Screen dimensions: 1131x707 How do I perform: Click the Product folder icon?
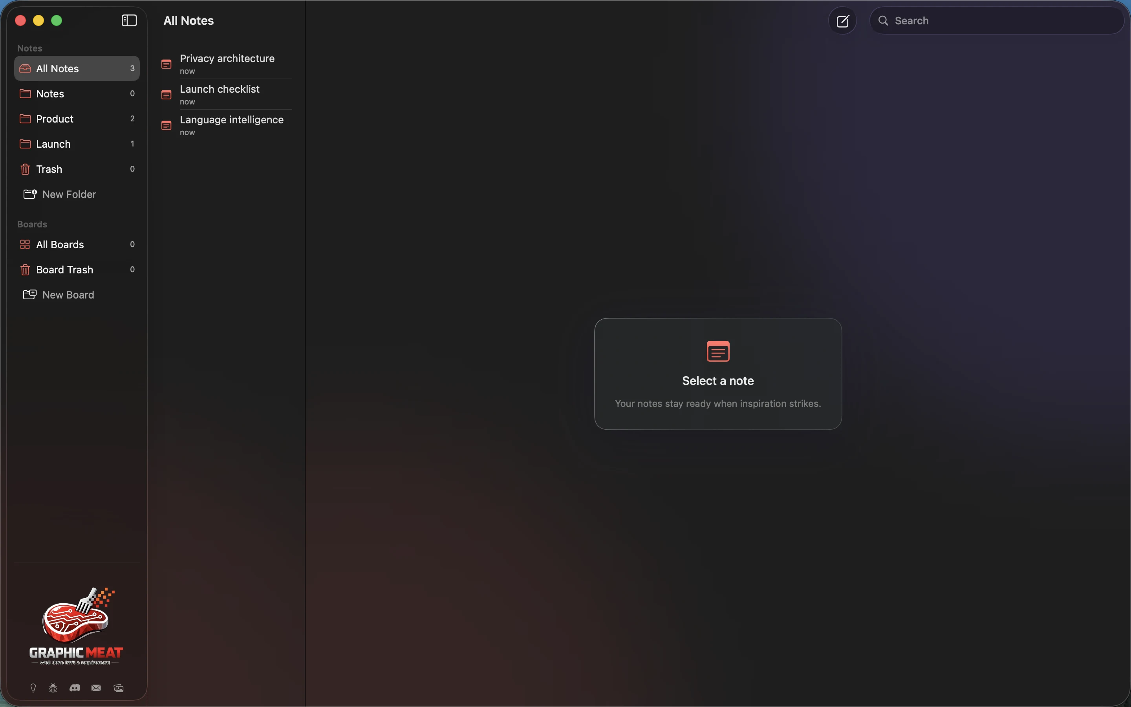point(25,119)
